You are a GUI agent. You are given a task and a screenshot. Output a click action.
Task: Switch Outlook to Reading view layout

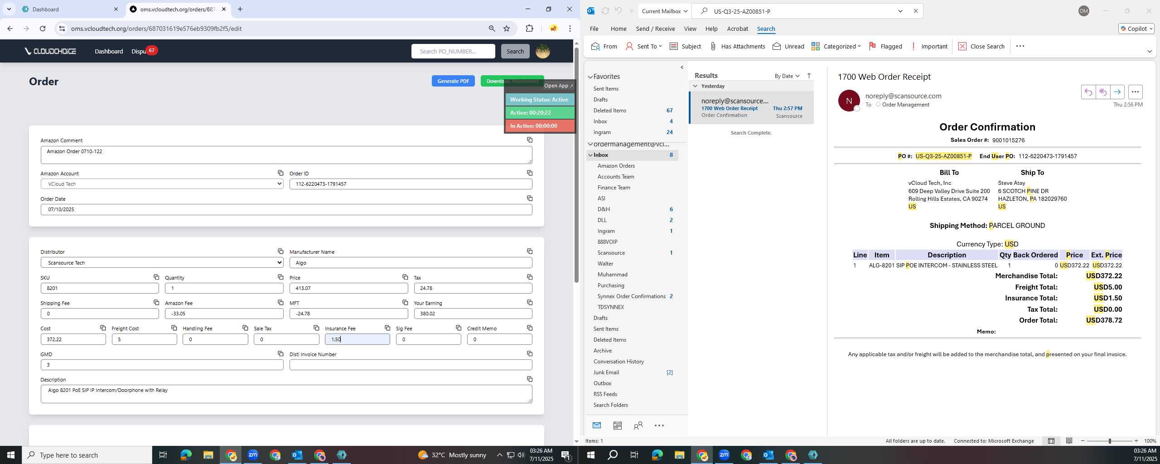[x=1069, y=441]
